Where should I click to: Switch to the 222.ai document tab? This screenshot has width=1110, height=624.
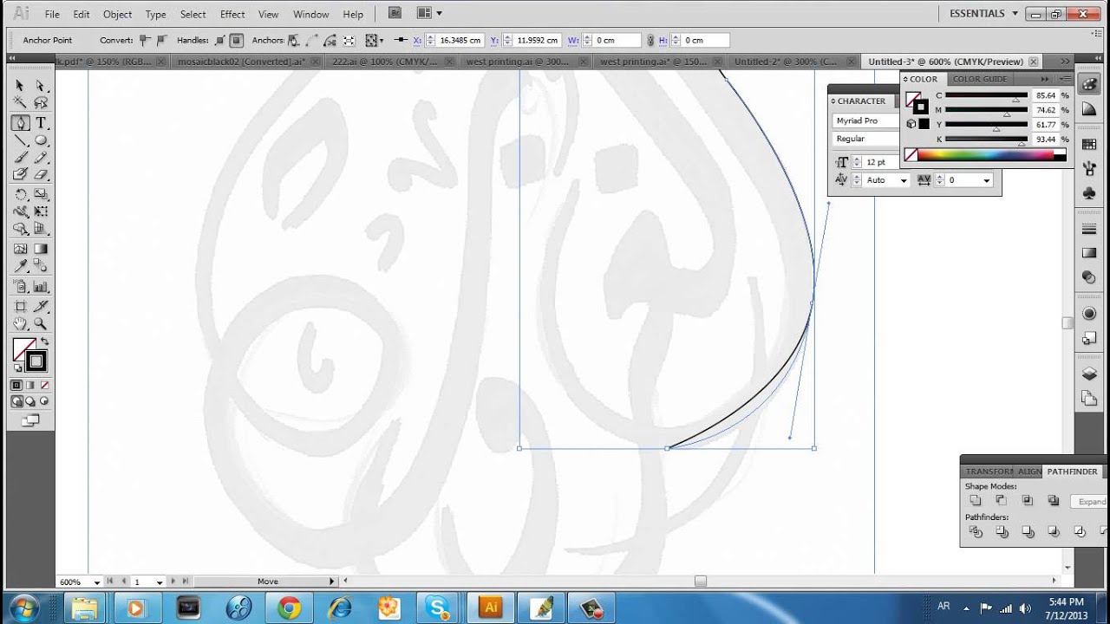(384, 62)
